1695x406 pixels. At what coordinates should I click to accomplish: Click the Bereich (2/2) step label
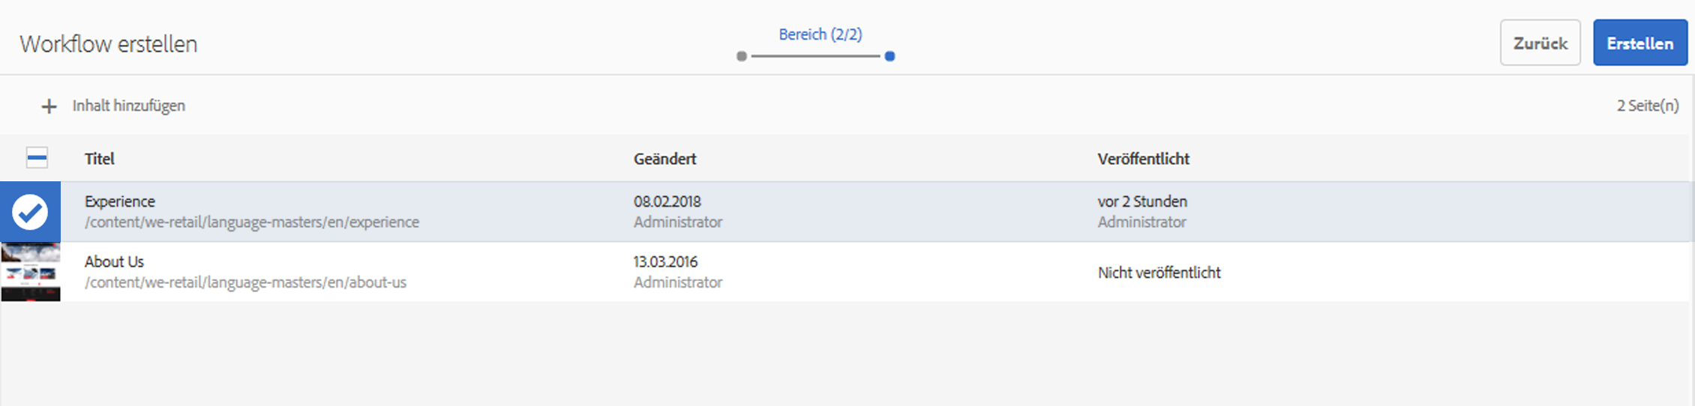pos(820,34)
